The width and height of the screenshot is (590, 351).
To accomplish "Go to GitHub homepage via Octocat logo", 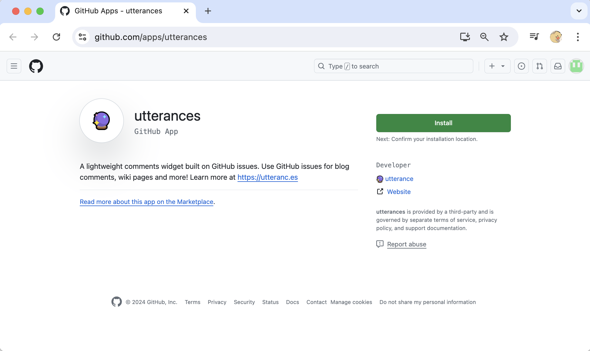I will [36, 66].
